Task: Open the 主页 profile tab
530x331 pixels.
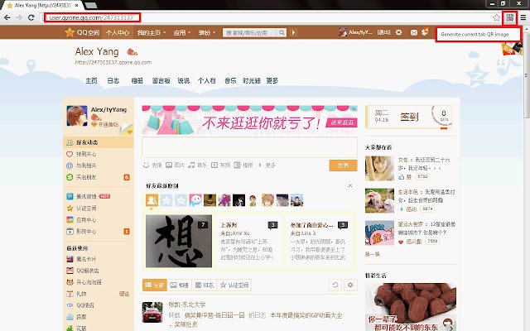Action: point(91,81)
